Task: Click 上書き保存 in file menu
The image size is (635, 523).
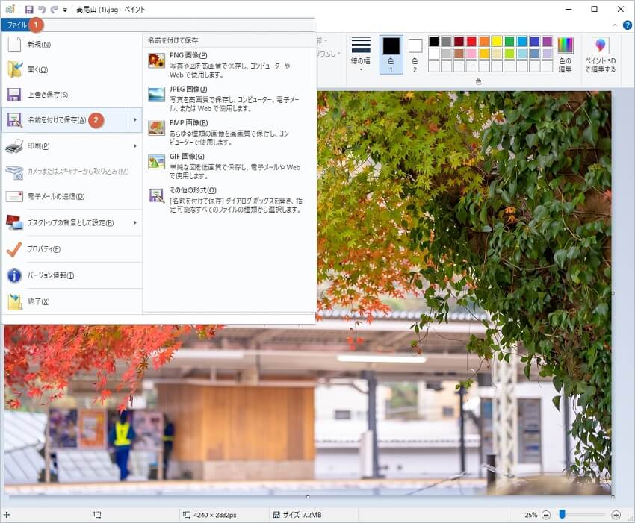Action: point(48,95)
